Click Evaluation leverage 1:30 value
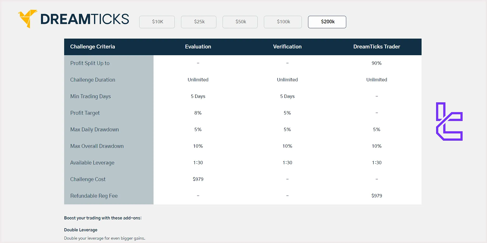This screenshot has width=487, height=243. (x=198, y=163)
